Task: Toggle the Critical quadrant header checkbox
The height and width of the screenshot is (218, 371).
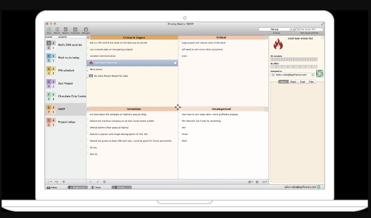Action: point(266,37)
